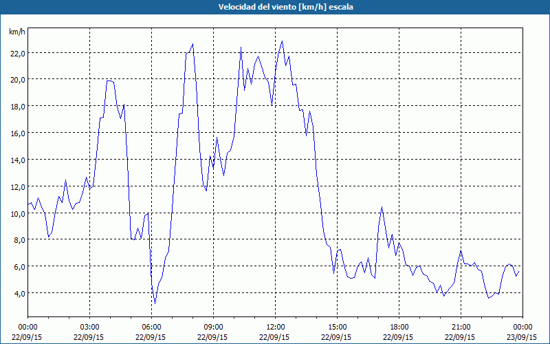The image size is (550, 344).
Task: Click the '10,0' y-axis label
Action: click(18, 213)
